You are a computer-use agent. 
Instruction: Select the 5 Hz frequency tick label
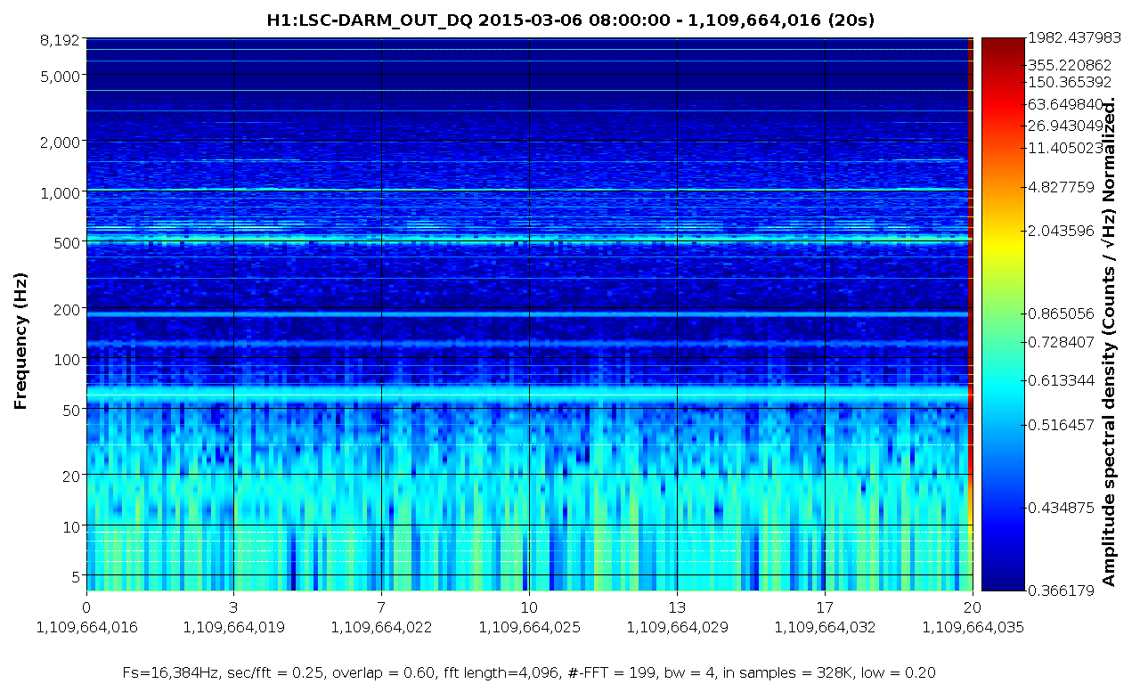coord(75,575)
